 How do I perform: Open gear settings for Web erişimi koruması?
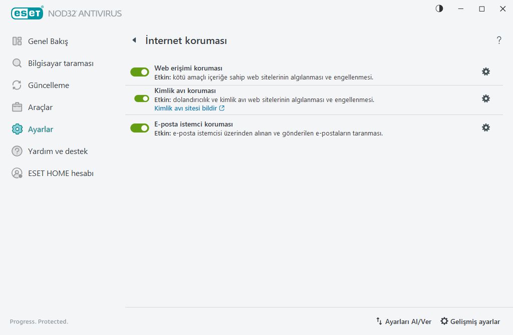485,71
